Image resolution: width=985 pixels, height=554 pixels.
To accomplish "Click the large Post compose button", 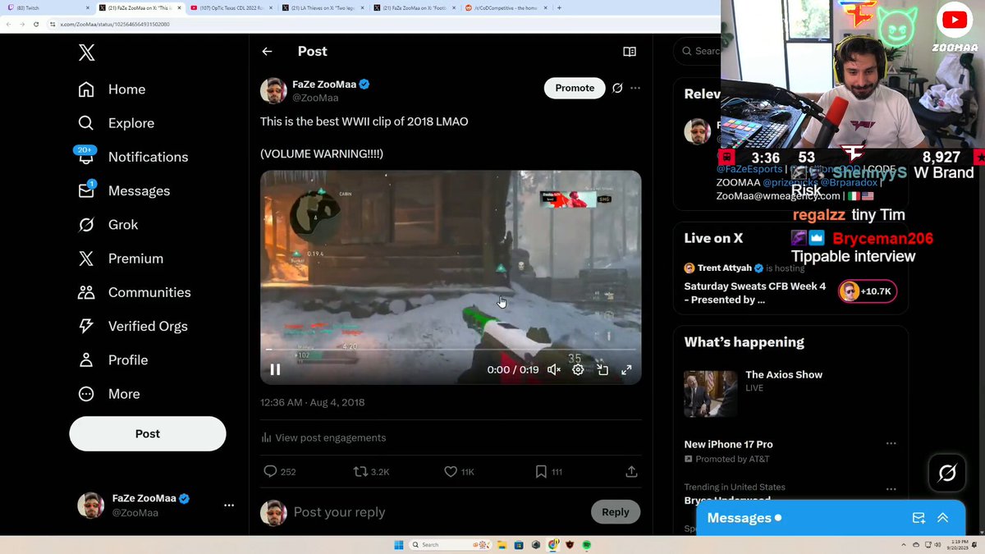I will (148, 433).
